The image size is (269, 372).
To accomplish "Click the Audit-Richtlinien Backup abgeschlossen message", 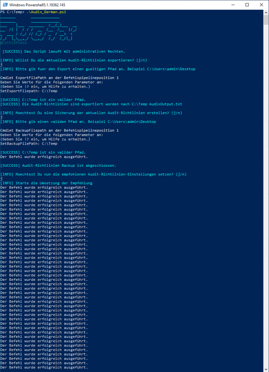I will coord(58,165).
